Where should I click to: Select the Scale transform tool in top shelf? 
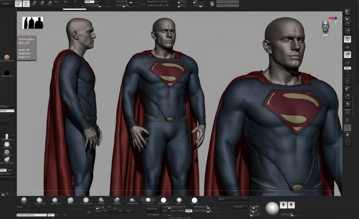pos(42,4)
